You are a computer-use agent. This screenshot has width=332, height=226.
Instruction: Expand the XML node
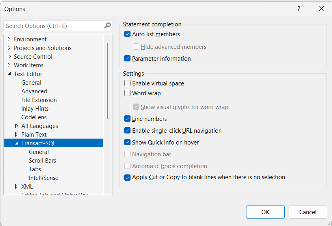[x=17, y=187]
